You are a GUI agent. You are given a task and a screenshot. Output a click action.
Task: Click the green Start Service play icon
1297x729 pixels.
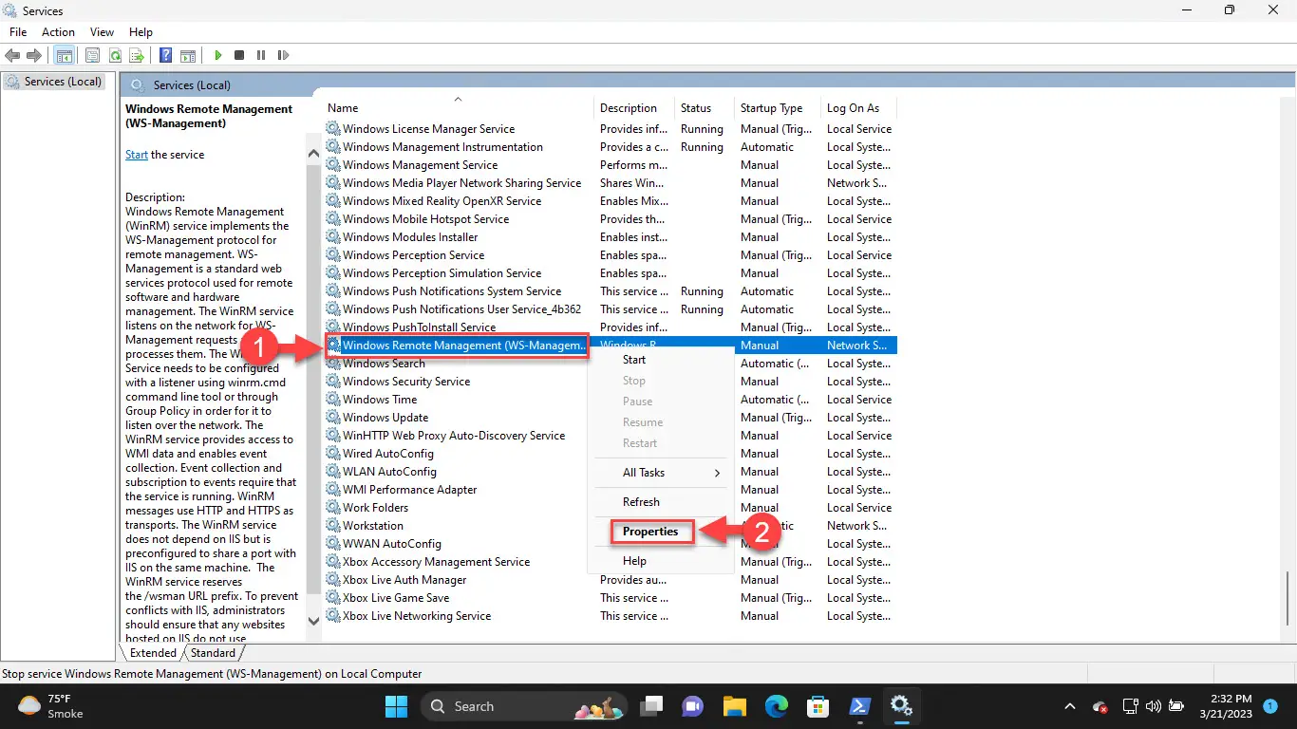click(x=218, y=56)
